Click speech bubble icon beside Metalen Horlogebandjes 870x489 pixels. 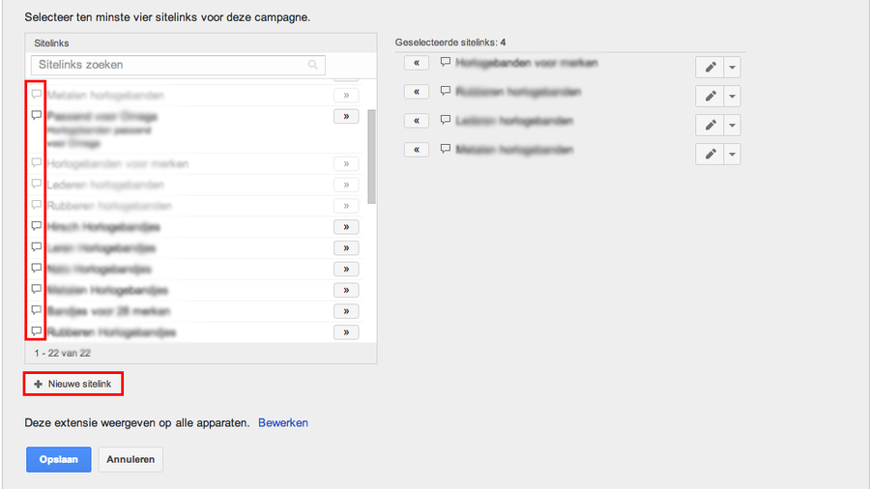point(37,289)
